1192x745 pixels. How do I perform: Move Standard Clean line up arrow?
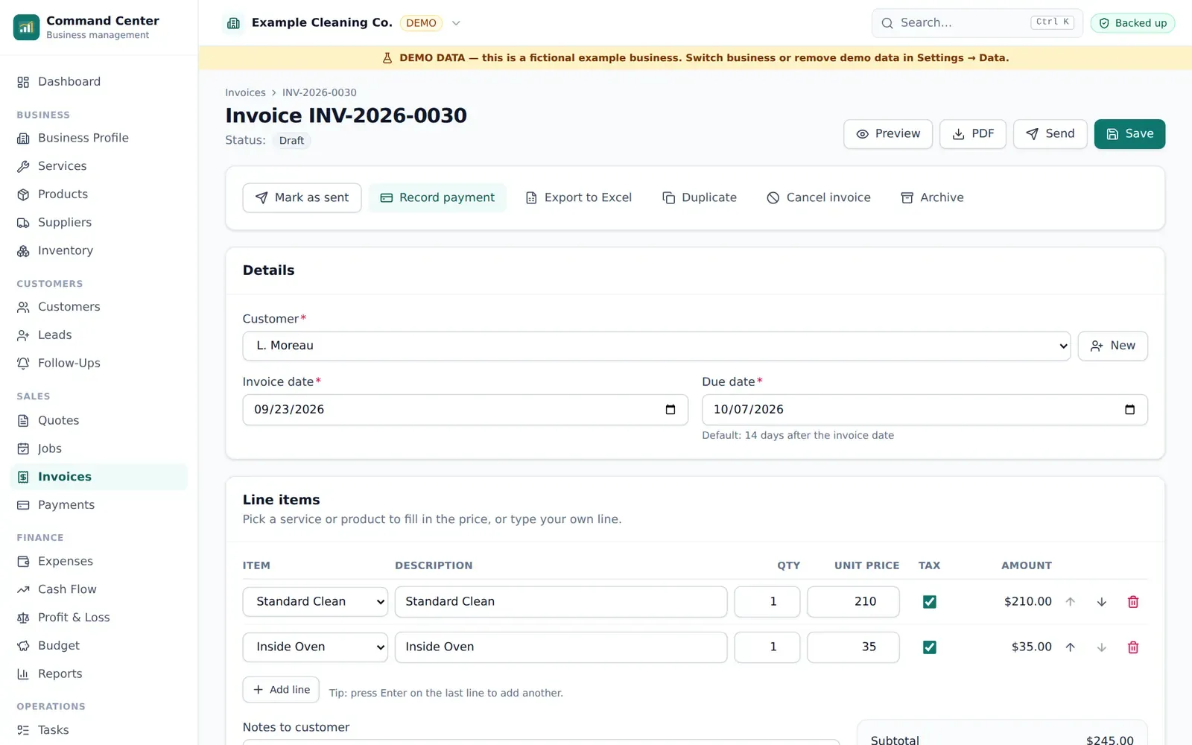point(1070,602)
